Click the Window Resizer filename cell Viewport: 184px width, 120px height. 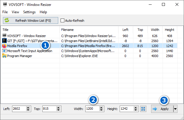click(x=88, y=36)
